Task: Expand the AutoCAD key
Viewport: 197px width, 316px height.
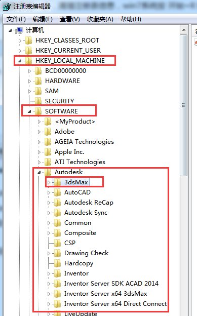Action: coord(49,192)
